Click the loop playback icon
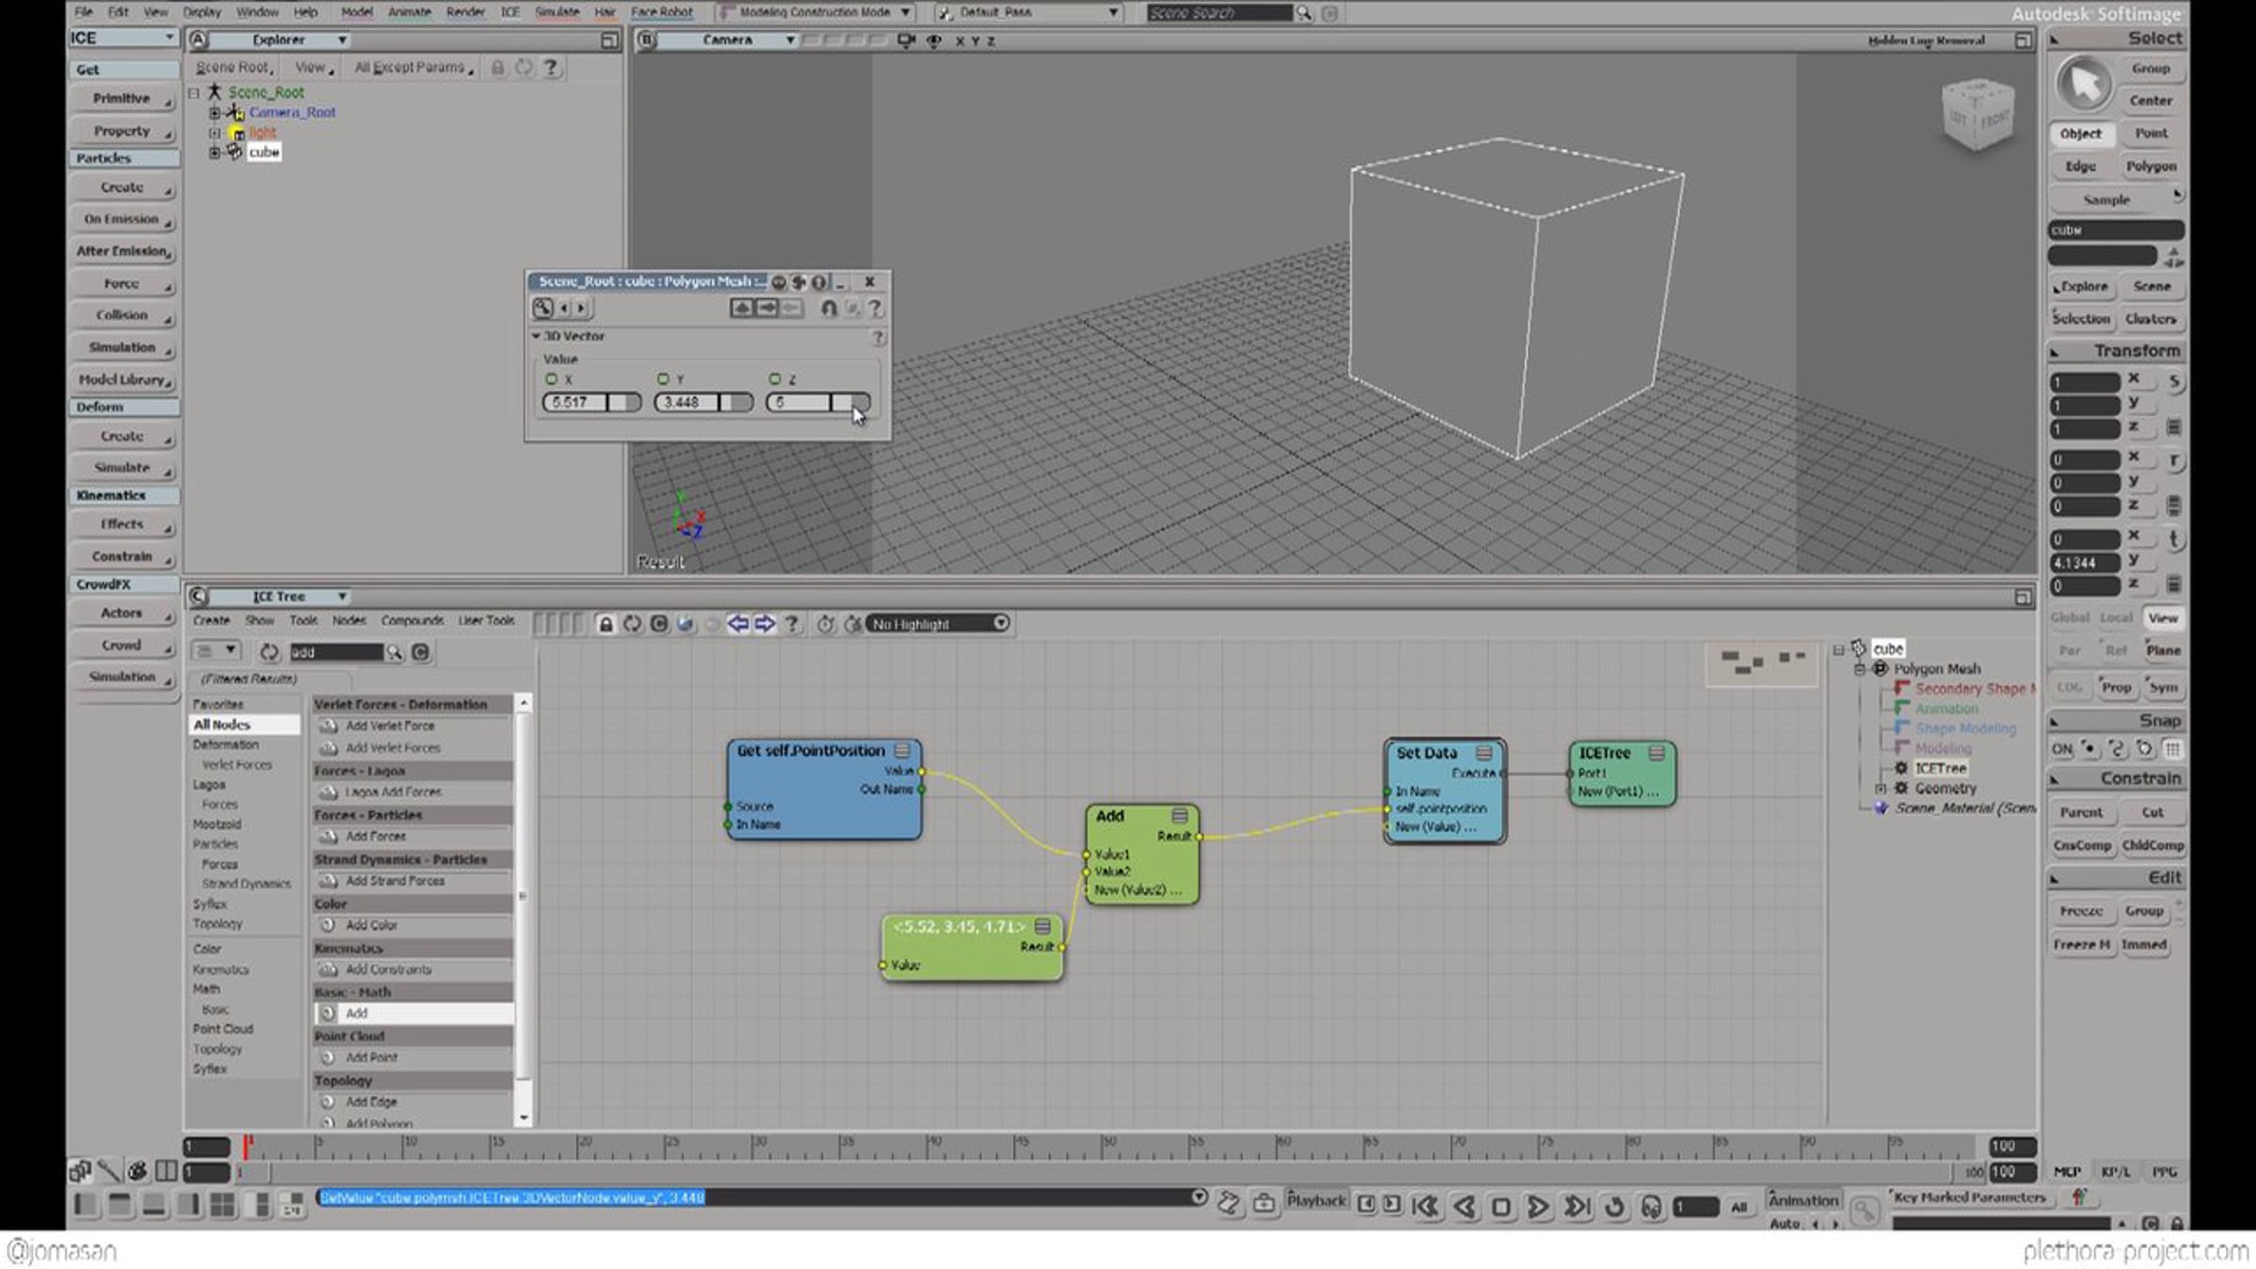 coord(1614,1207)
